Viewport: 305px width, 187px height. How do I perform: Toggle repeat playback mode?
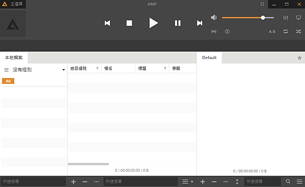(x=286, y=32)
